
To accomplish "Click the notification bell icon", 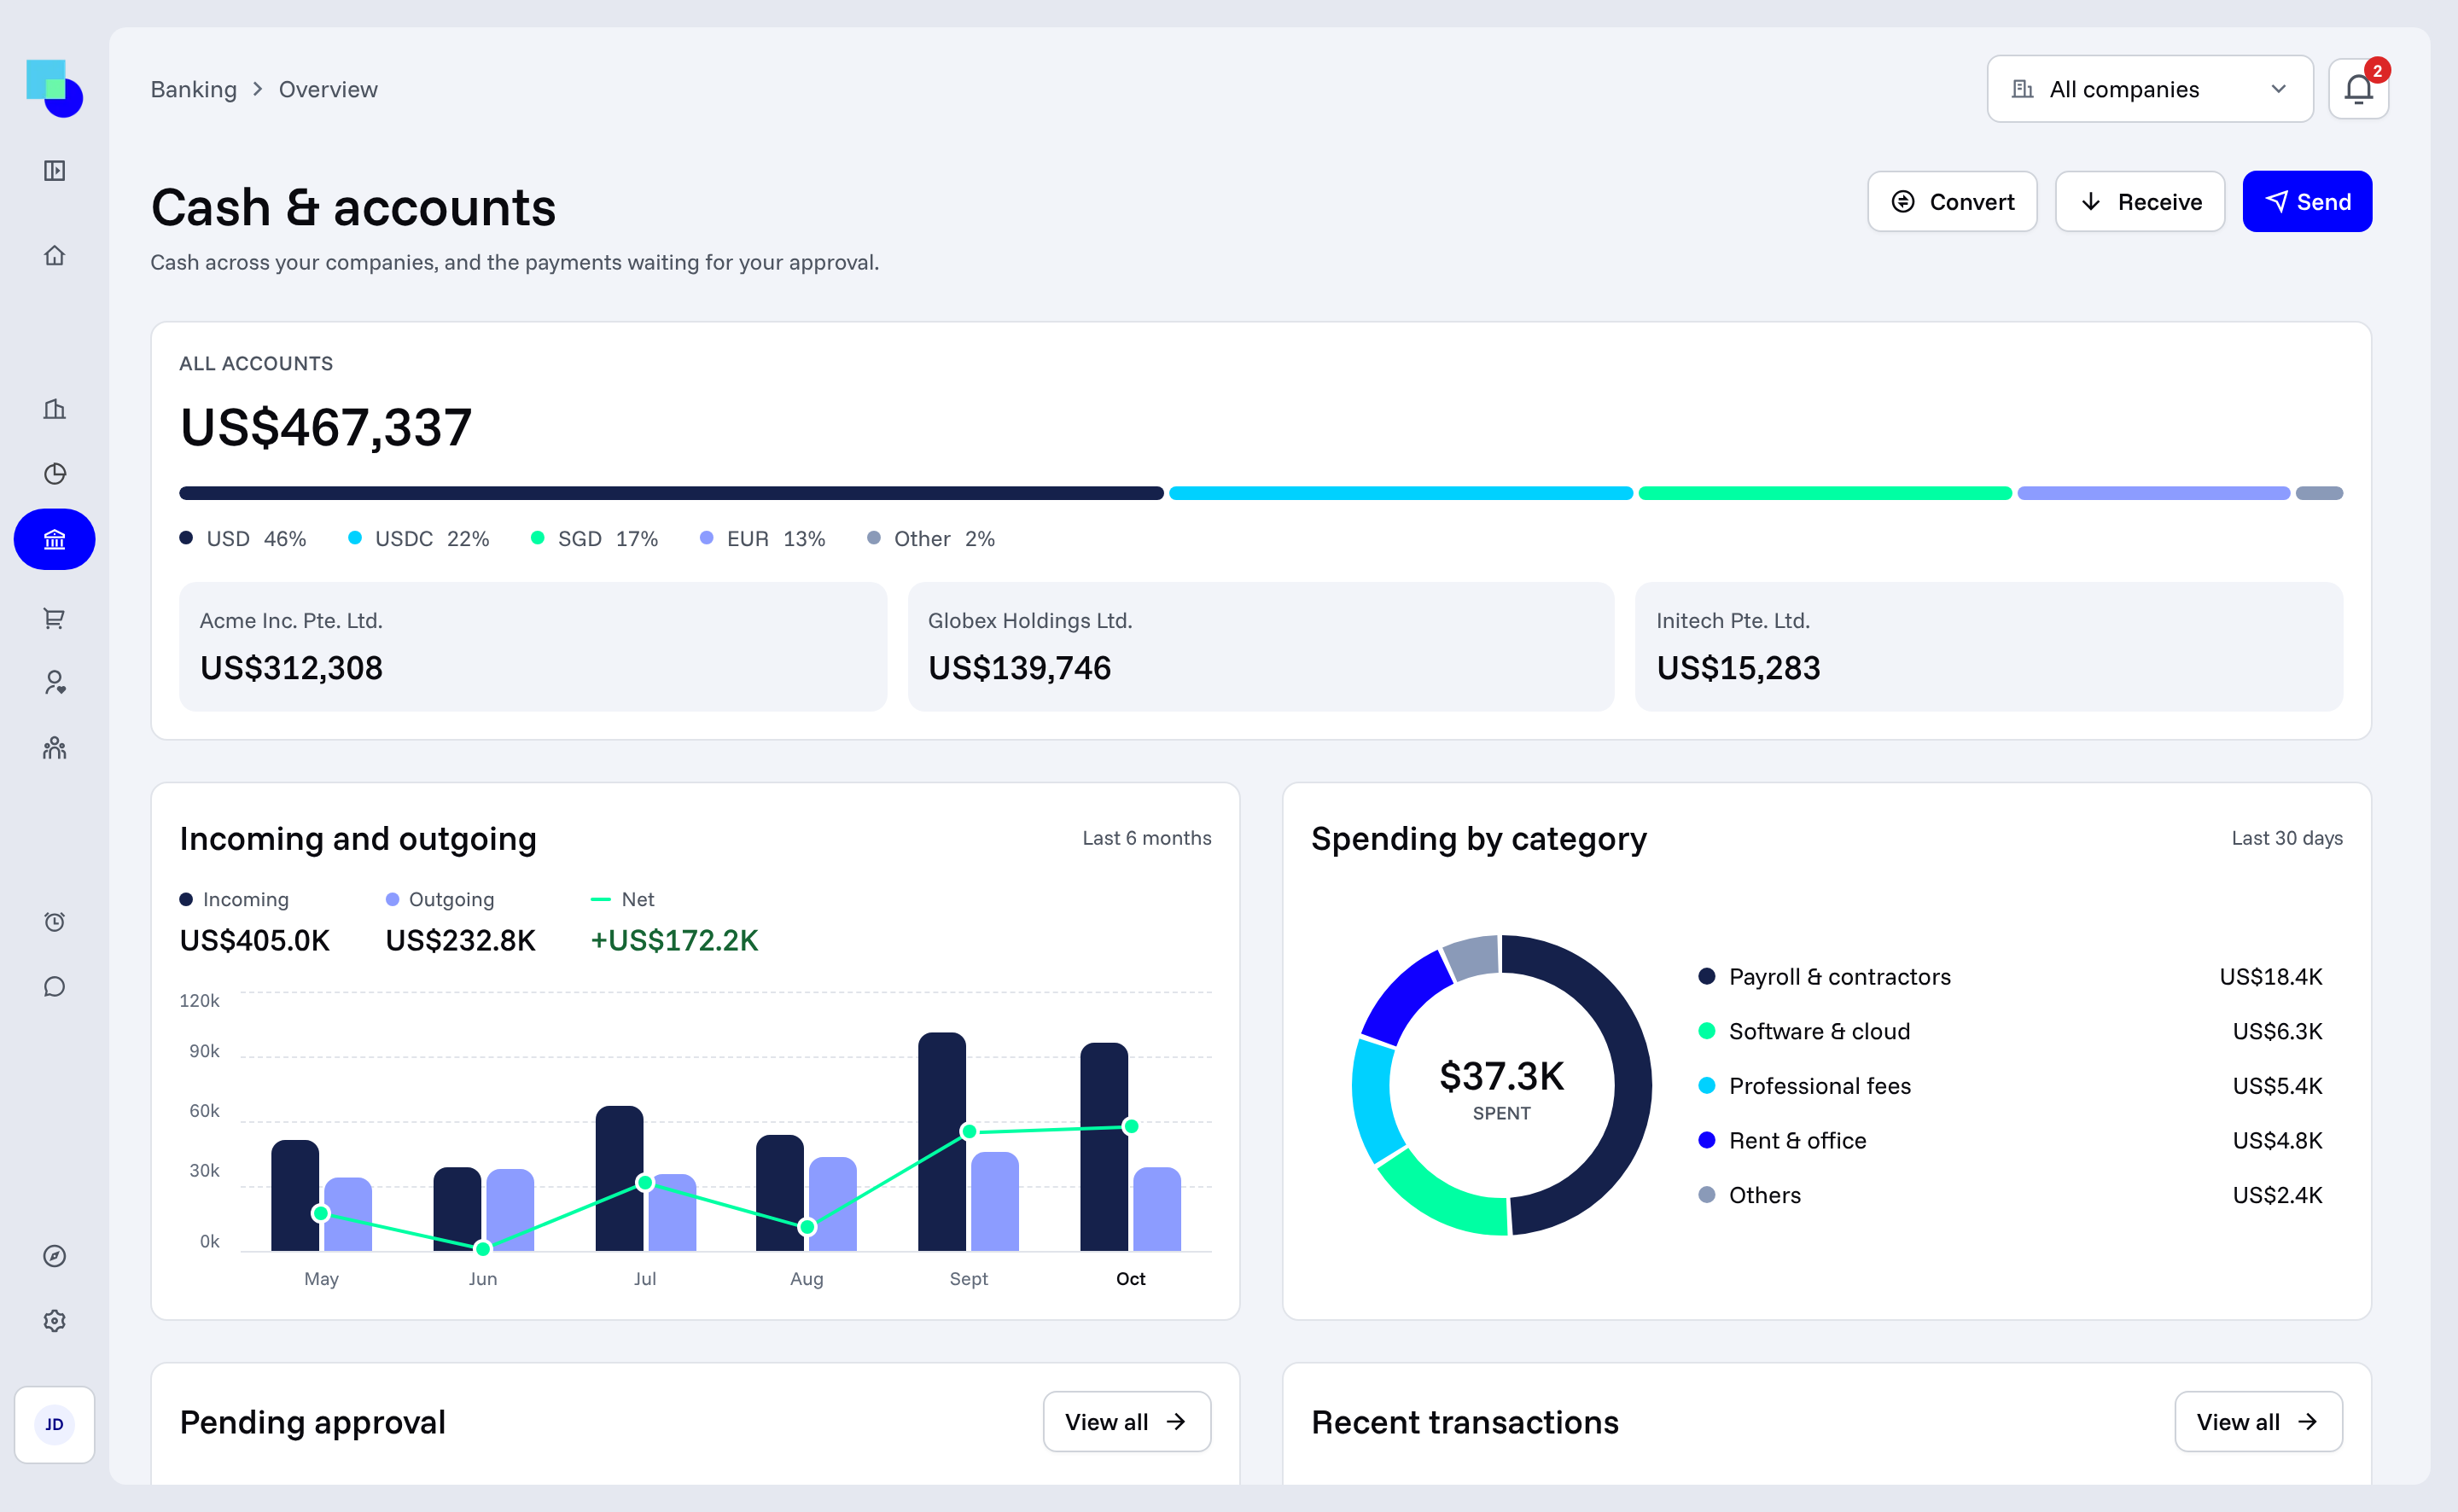I will 2358,89.
